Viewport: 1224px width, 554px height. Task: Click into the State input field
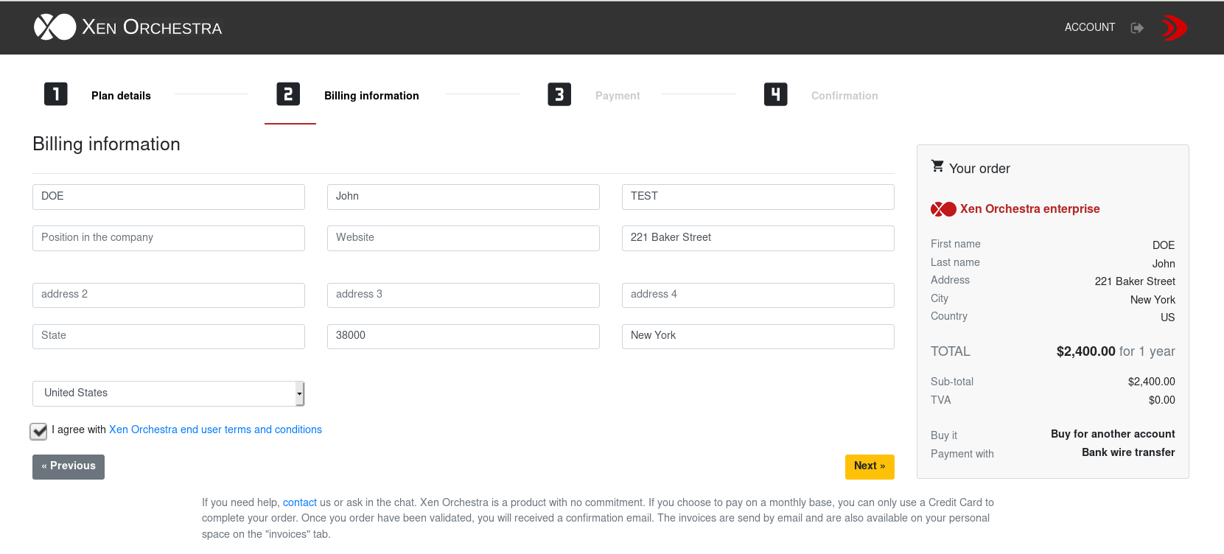coord(168,336)
